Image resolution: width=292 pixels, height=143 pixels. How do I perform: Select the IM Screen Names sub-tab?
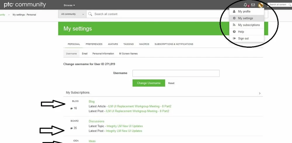(x=128, y=53)
